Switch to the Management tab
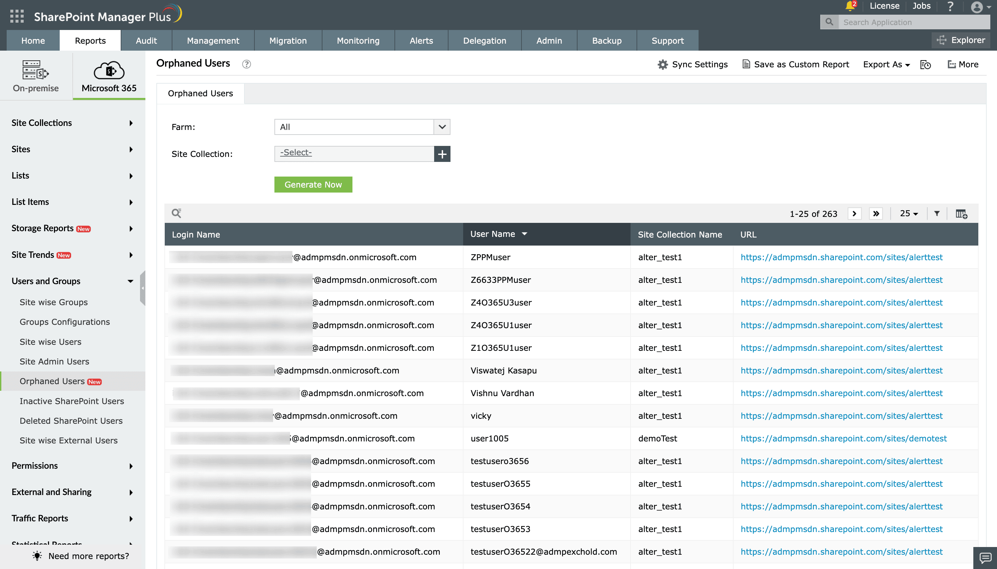The height and width of the screenshot is (569, 997). (x=213, y=40)
